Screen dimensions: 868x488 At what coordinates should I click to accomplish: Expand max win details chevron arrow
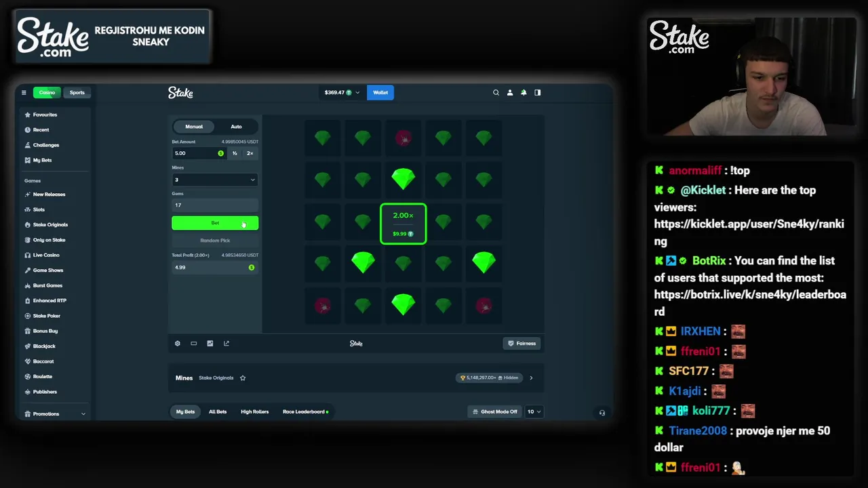pos(531,378)
